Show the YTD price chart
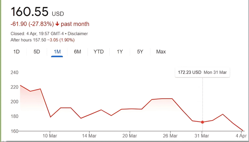This screenshot has height=142, width=249. pos(99,52)
